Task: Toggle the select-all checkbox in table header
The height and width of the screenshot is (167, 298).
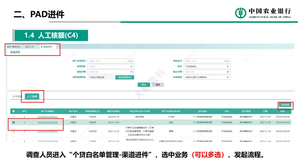Action: pos(14,111)
